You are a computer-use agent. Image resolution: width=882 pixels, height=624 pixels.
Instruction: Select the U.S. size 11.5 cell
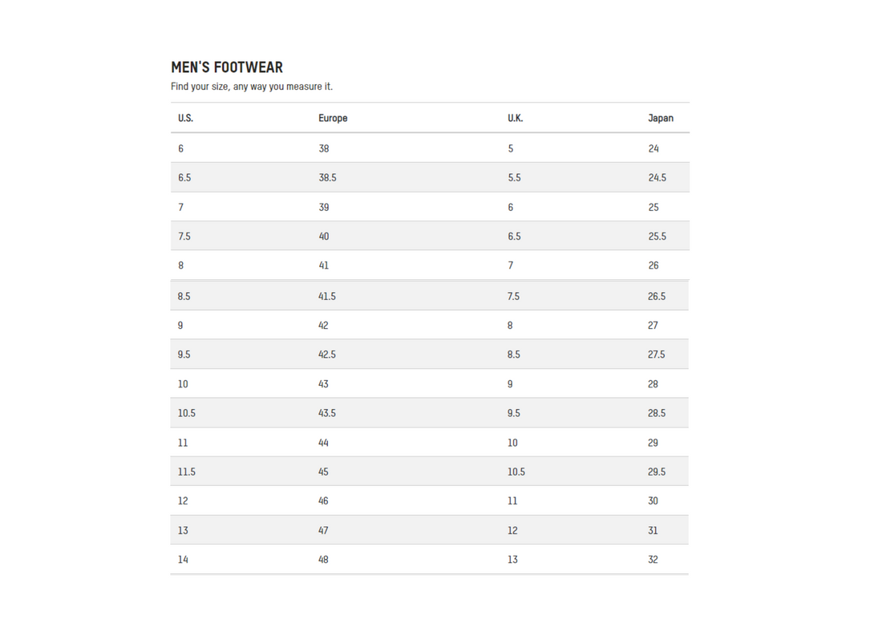coord(187,472)
